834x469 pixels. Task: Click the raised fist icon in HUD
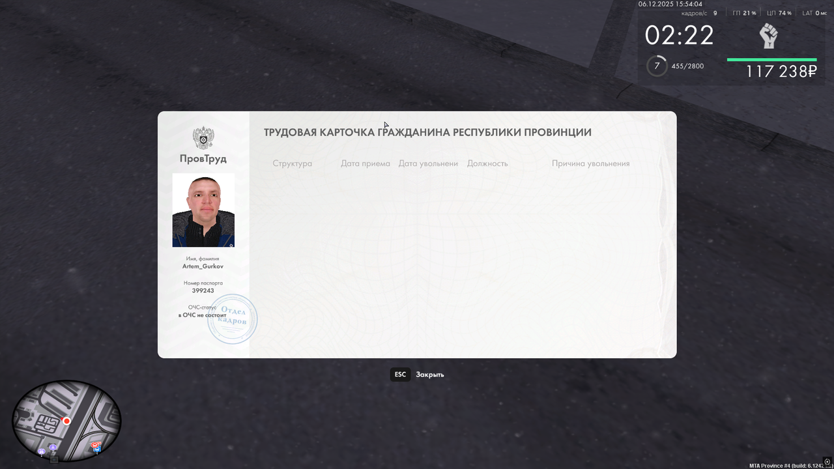(769, 36)
